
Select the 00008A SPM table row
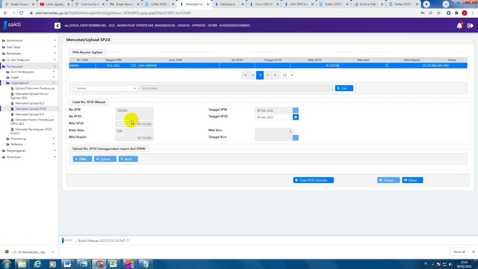point(268,66)
